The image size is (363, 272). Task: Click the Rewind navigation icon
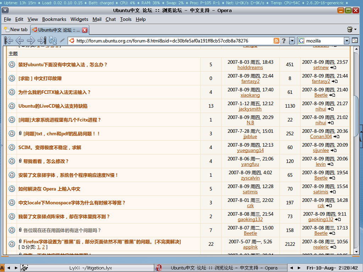click(x=9, y=40)
